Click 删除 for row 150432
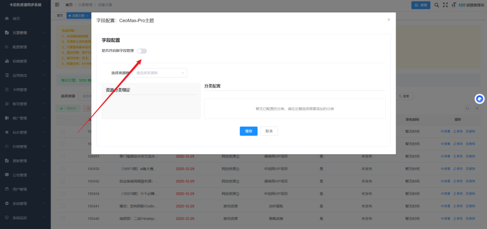Image resolution: width=487 pixels, height=229 pixels. (470, 181)
